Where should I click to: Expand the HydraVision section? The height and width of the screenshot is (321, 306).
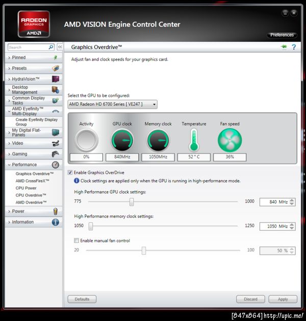[x=9, y=79]
